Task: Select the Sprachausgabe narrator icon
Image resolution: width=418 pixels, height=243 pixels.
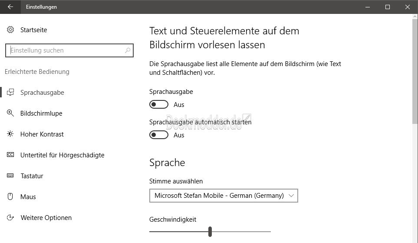Action: (10, 93)
